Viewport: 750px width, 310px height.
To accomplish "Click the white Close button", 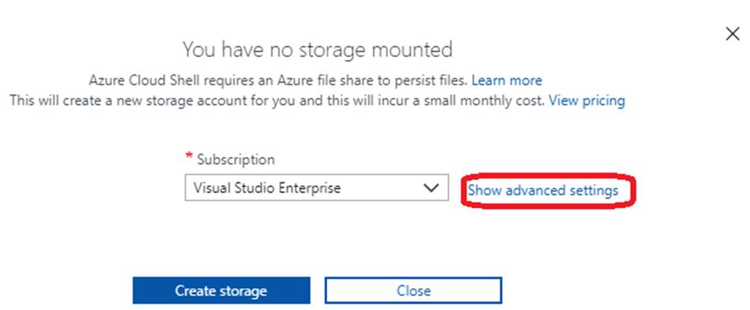I will [413, 290].
